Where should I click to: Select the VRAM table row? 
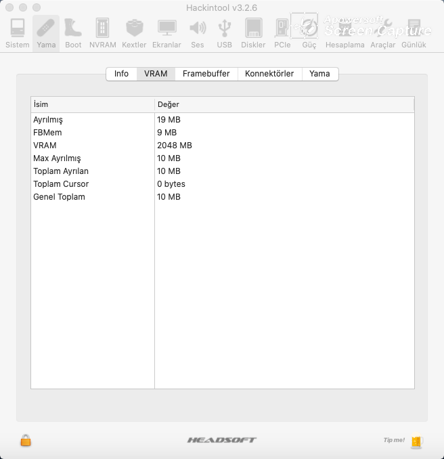click(223, 146)
